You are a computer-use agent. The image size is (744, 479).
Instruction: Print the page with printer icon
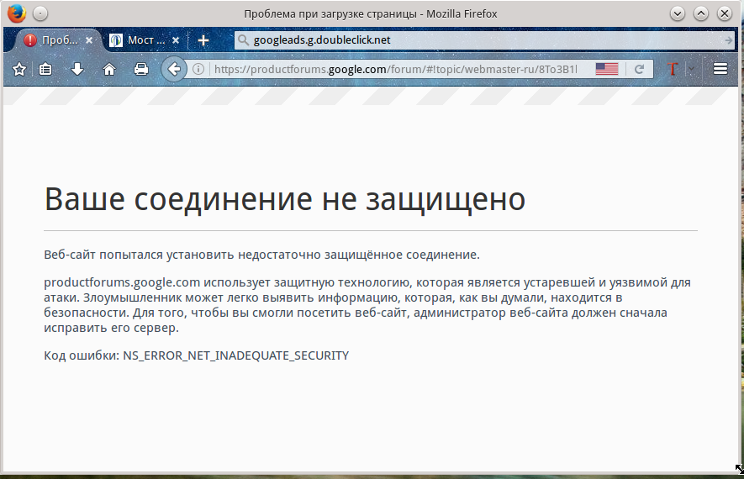141,69
